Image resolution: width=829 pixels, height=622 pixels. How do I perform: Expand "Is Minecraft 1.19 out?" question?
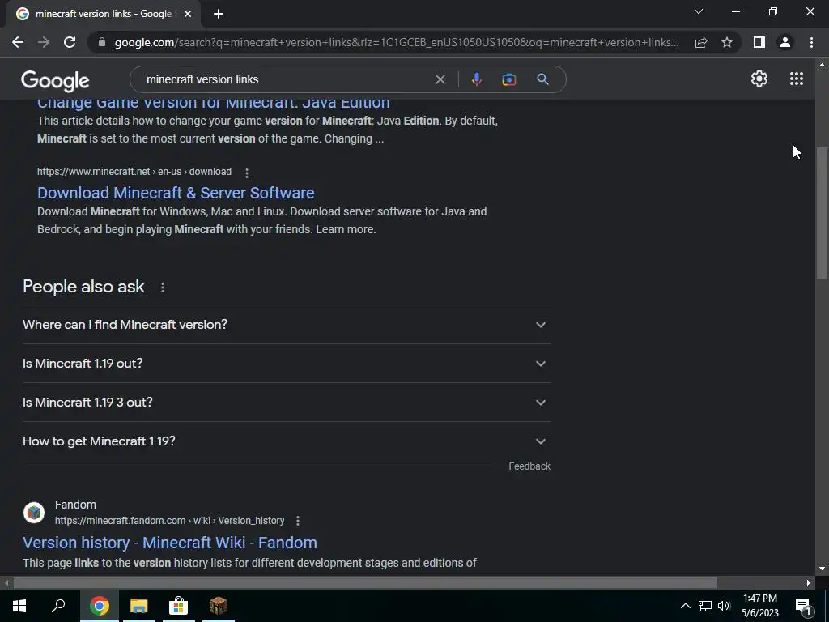[x=287, y=364]
